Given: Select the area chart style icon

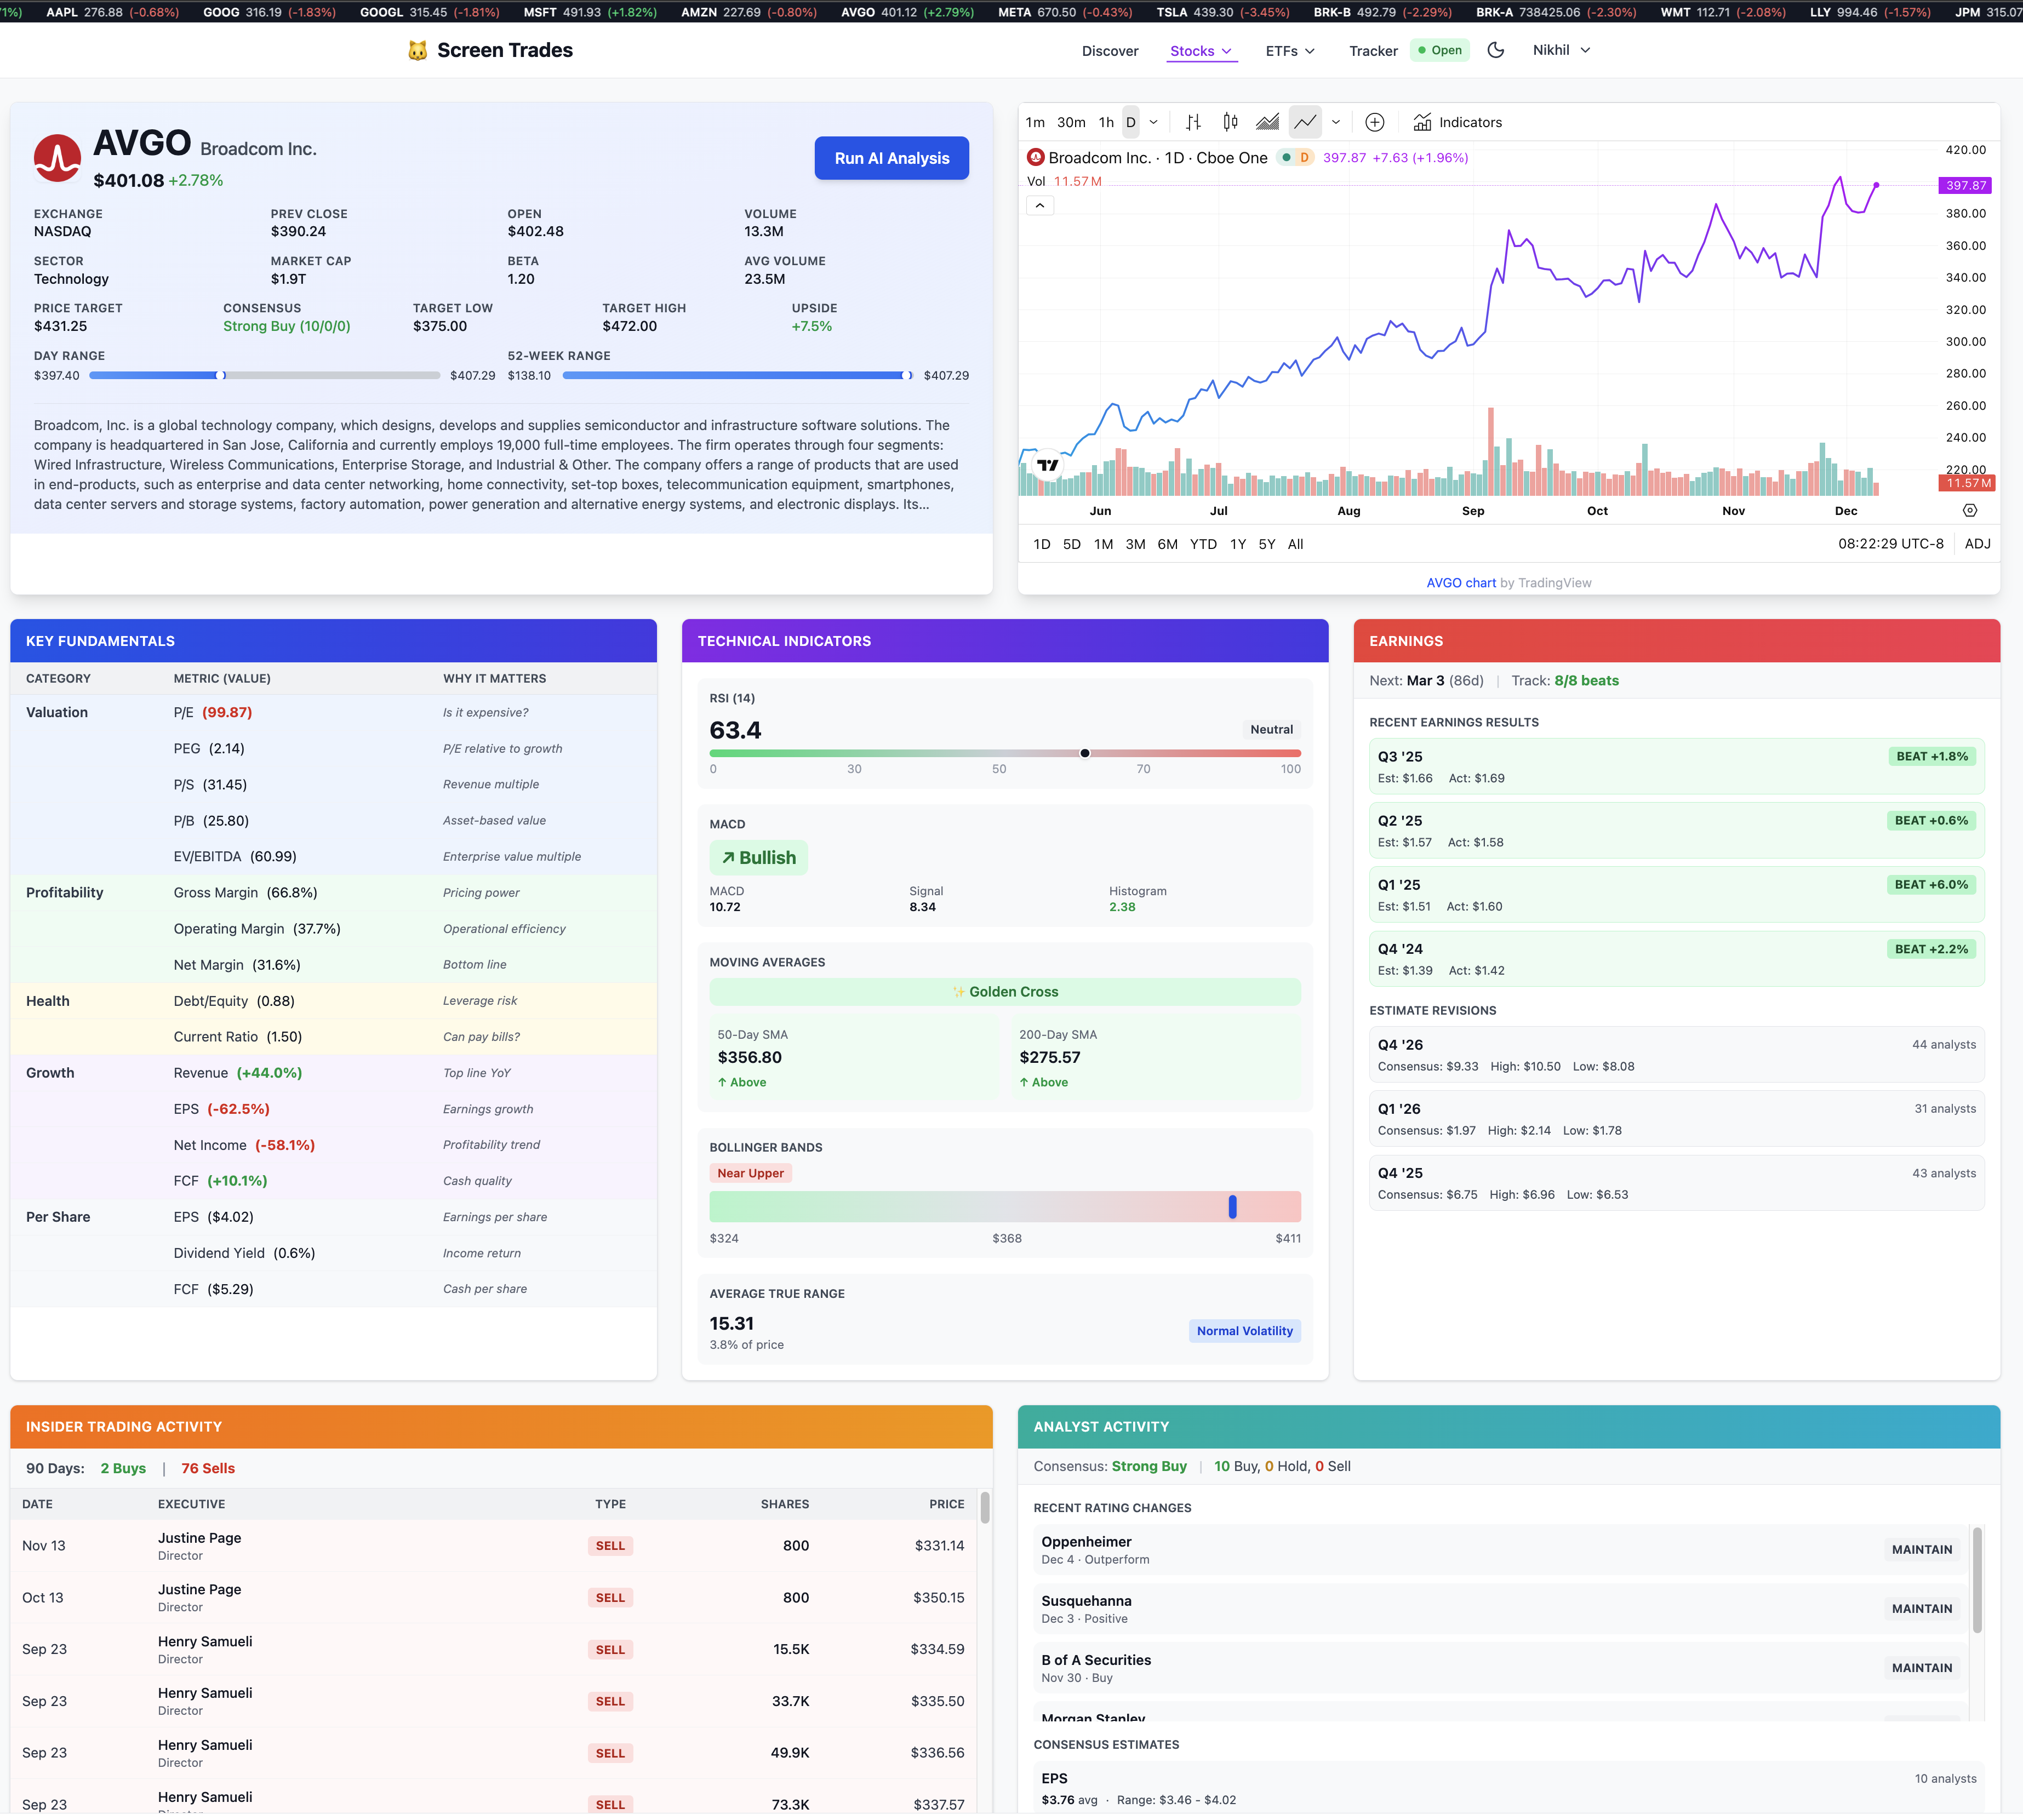Looking at the screenshot, I should 1268,122.
